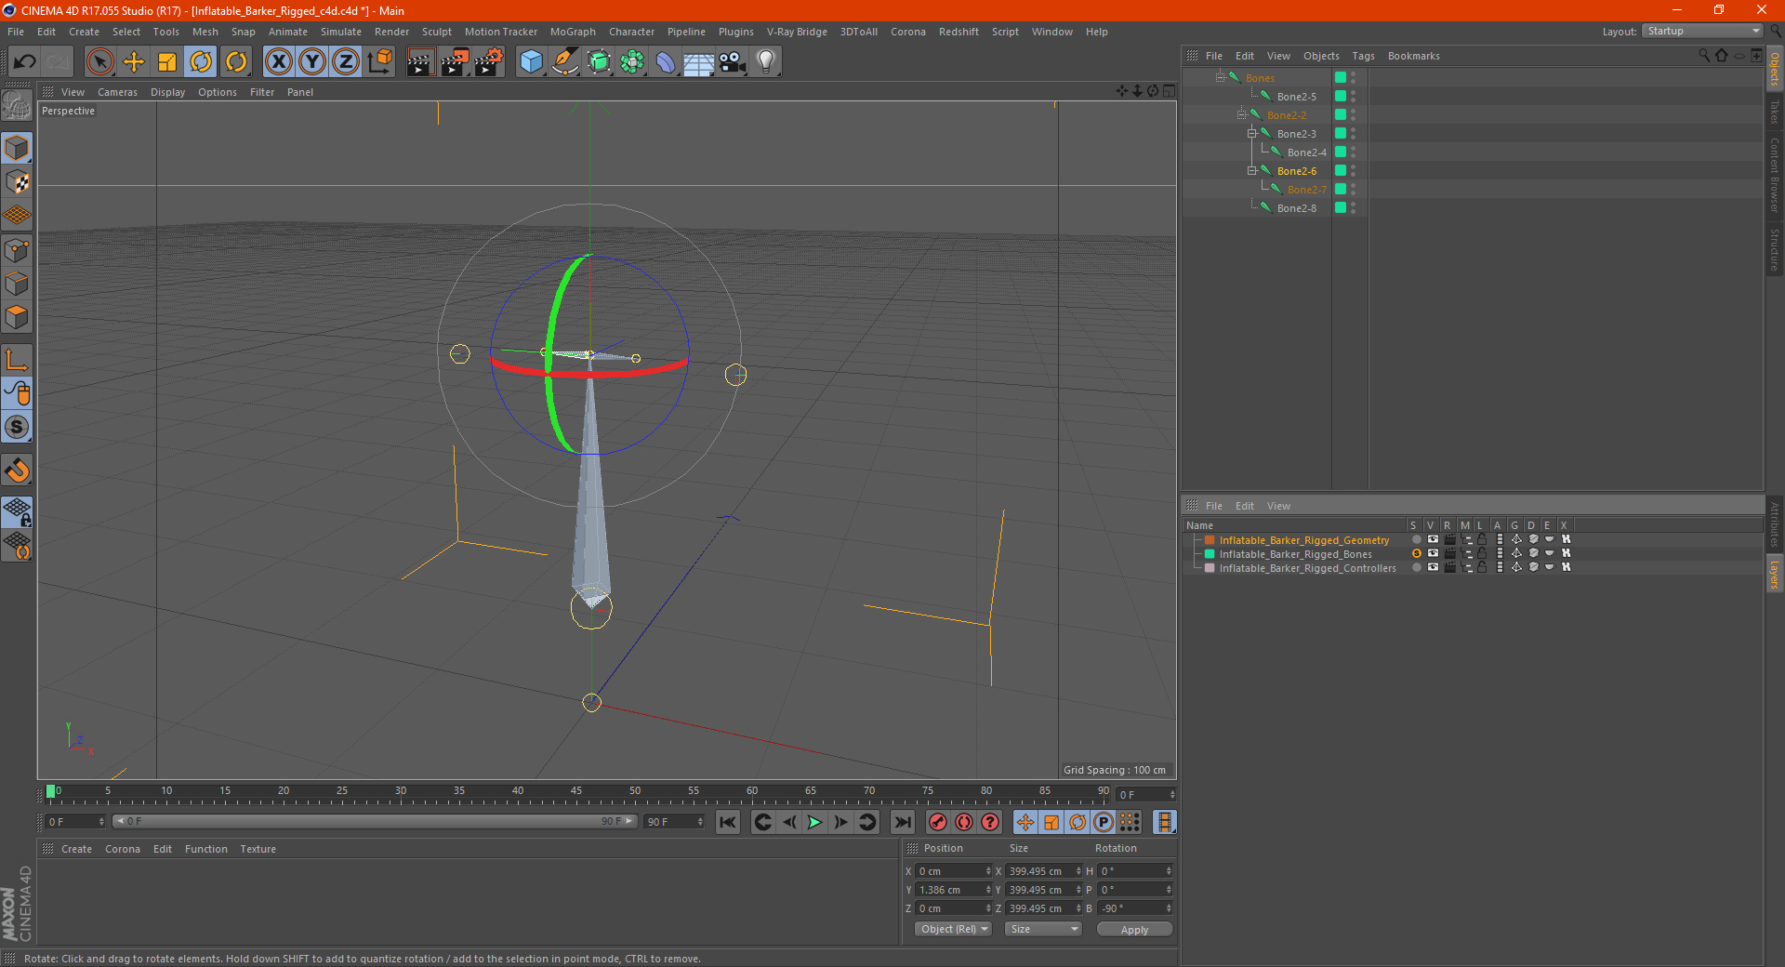Viewport: 1785px width, 967px height.
Task: Click the Rotation B input field
Action: 1136,908
